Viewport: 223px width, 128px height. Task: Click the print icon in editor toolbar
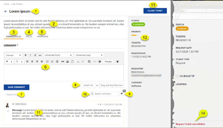[100, 61]
